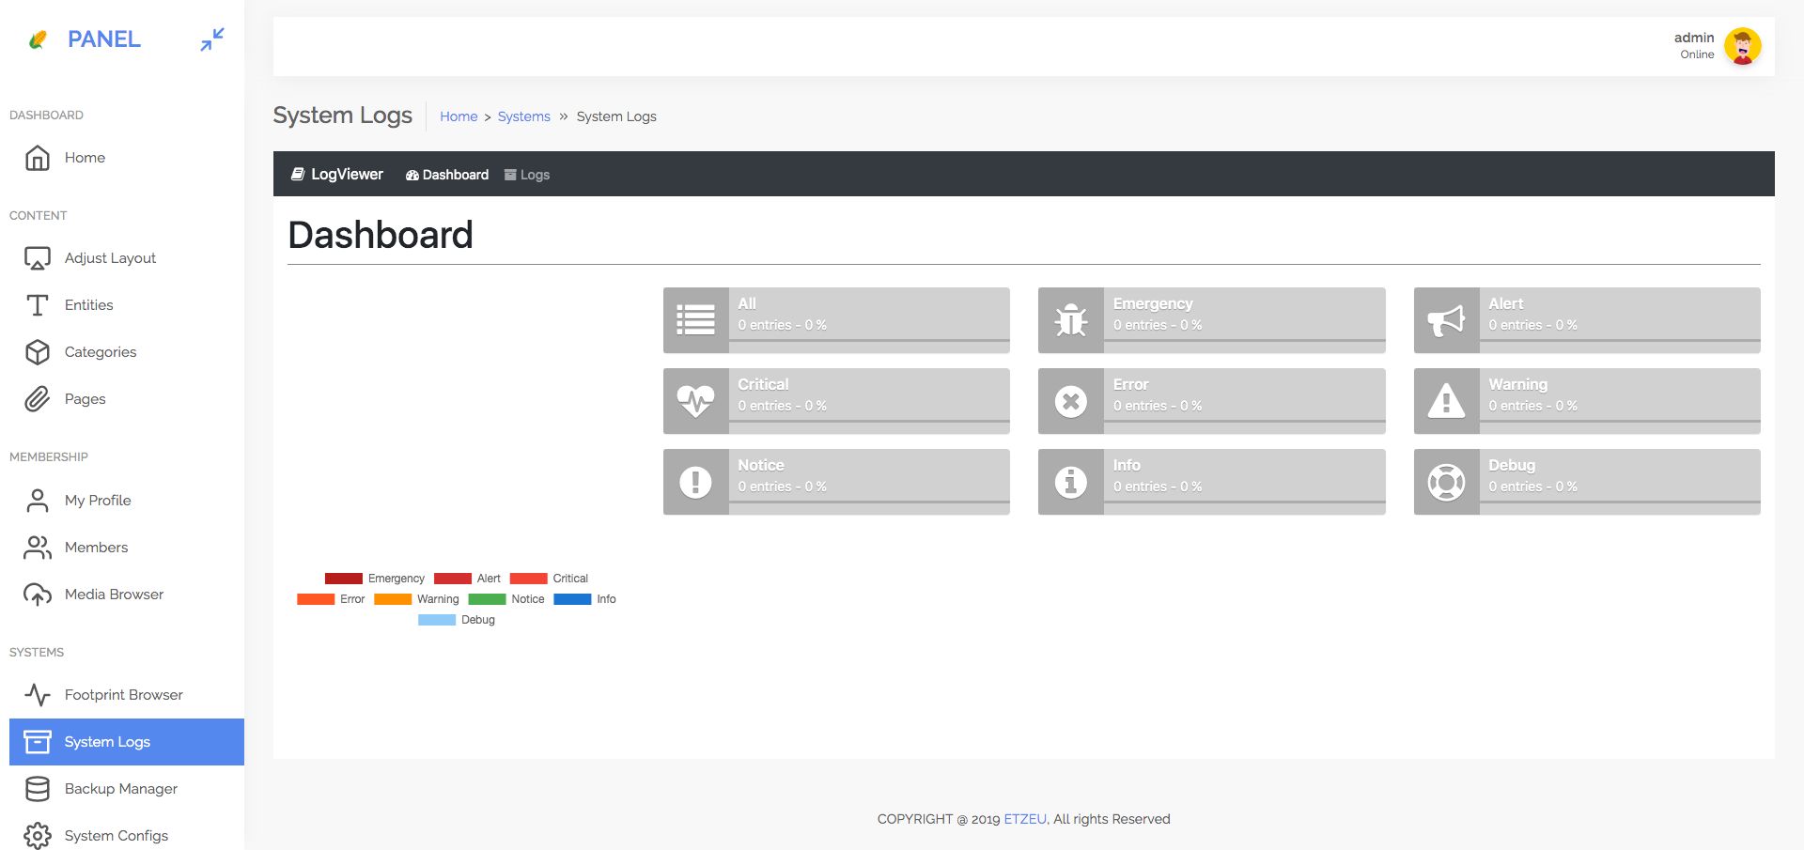Click the Alert megaphone icon card
This screenshot has height=850, width=1804.
[x=1446, y=320]
